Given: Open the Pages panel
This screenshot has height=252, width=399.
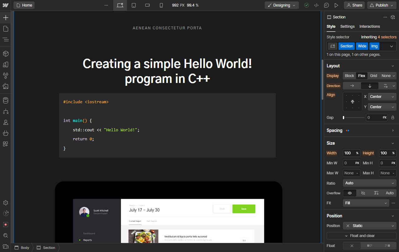Looking at the screenshot, I should 5,28.
